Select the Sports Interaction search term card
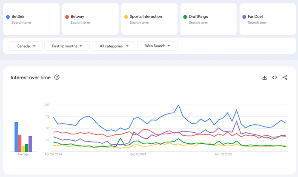The height and width of the screenshot is (177, 298). [x=149, y=19]
